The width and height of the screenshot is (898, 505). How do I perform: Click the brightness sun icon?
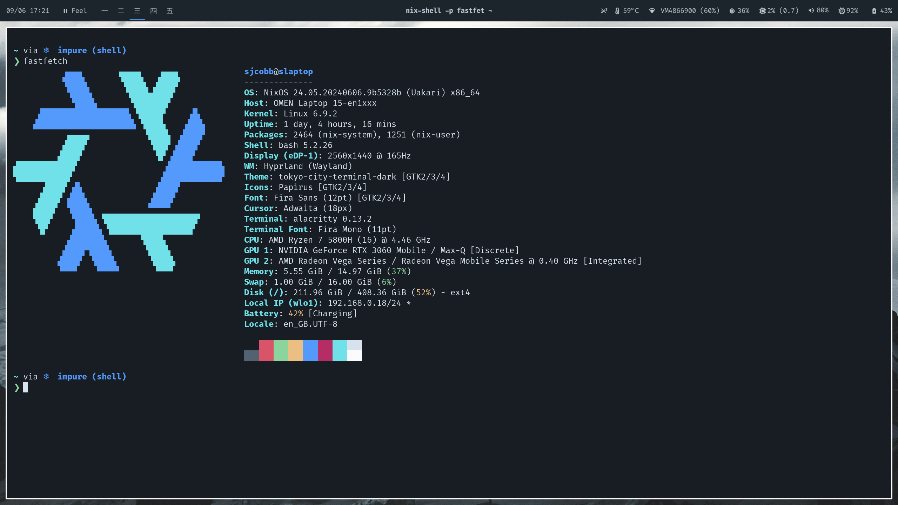coord(842,11)
